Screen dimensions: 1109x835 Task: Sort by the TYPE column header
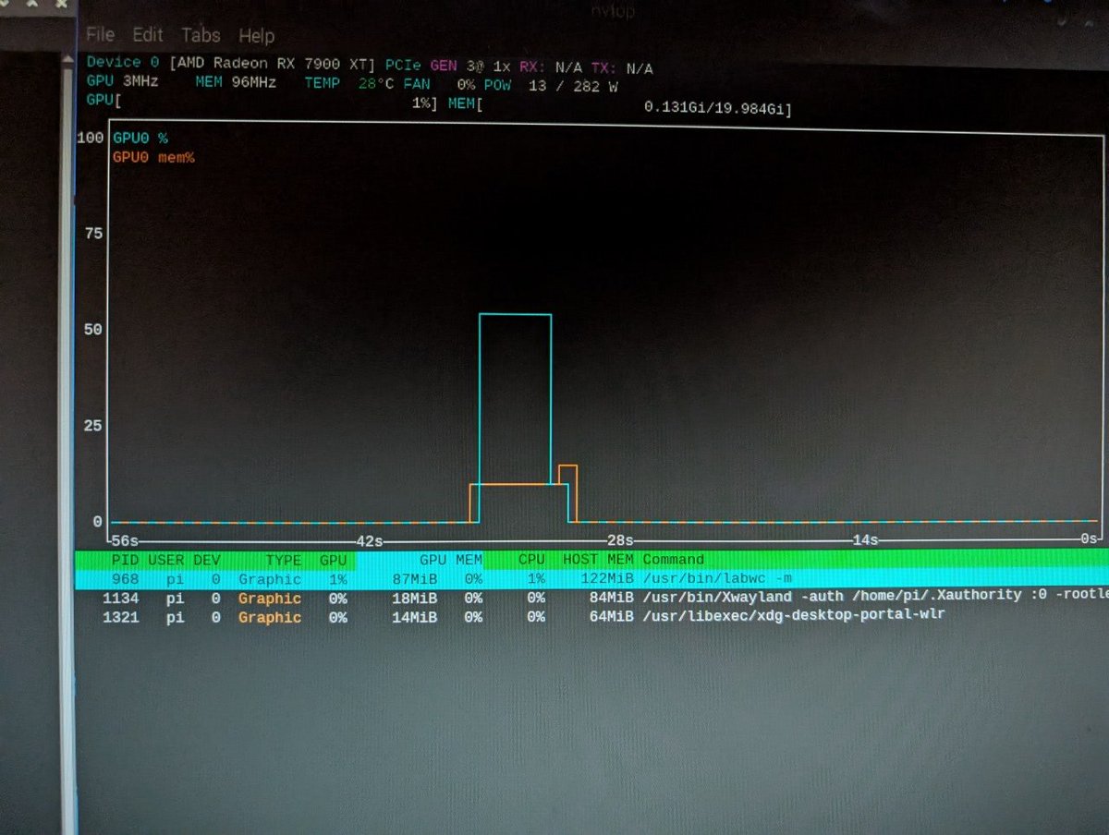284,560
